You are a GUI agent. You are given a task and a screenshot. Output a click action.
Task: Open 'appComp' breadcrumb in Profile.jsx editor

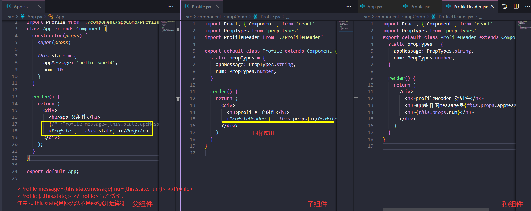[237, 17]
